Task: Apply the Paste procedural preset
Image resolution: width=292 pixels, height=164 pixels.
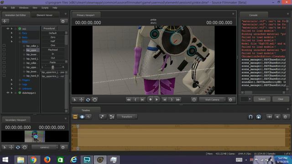Action: [53, 62]
